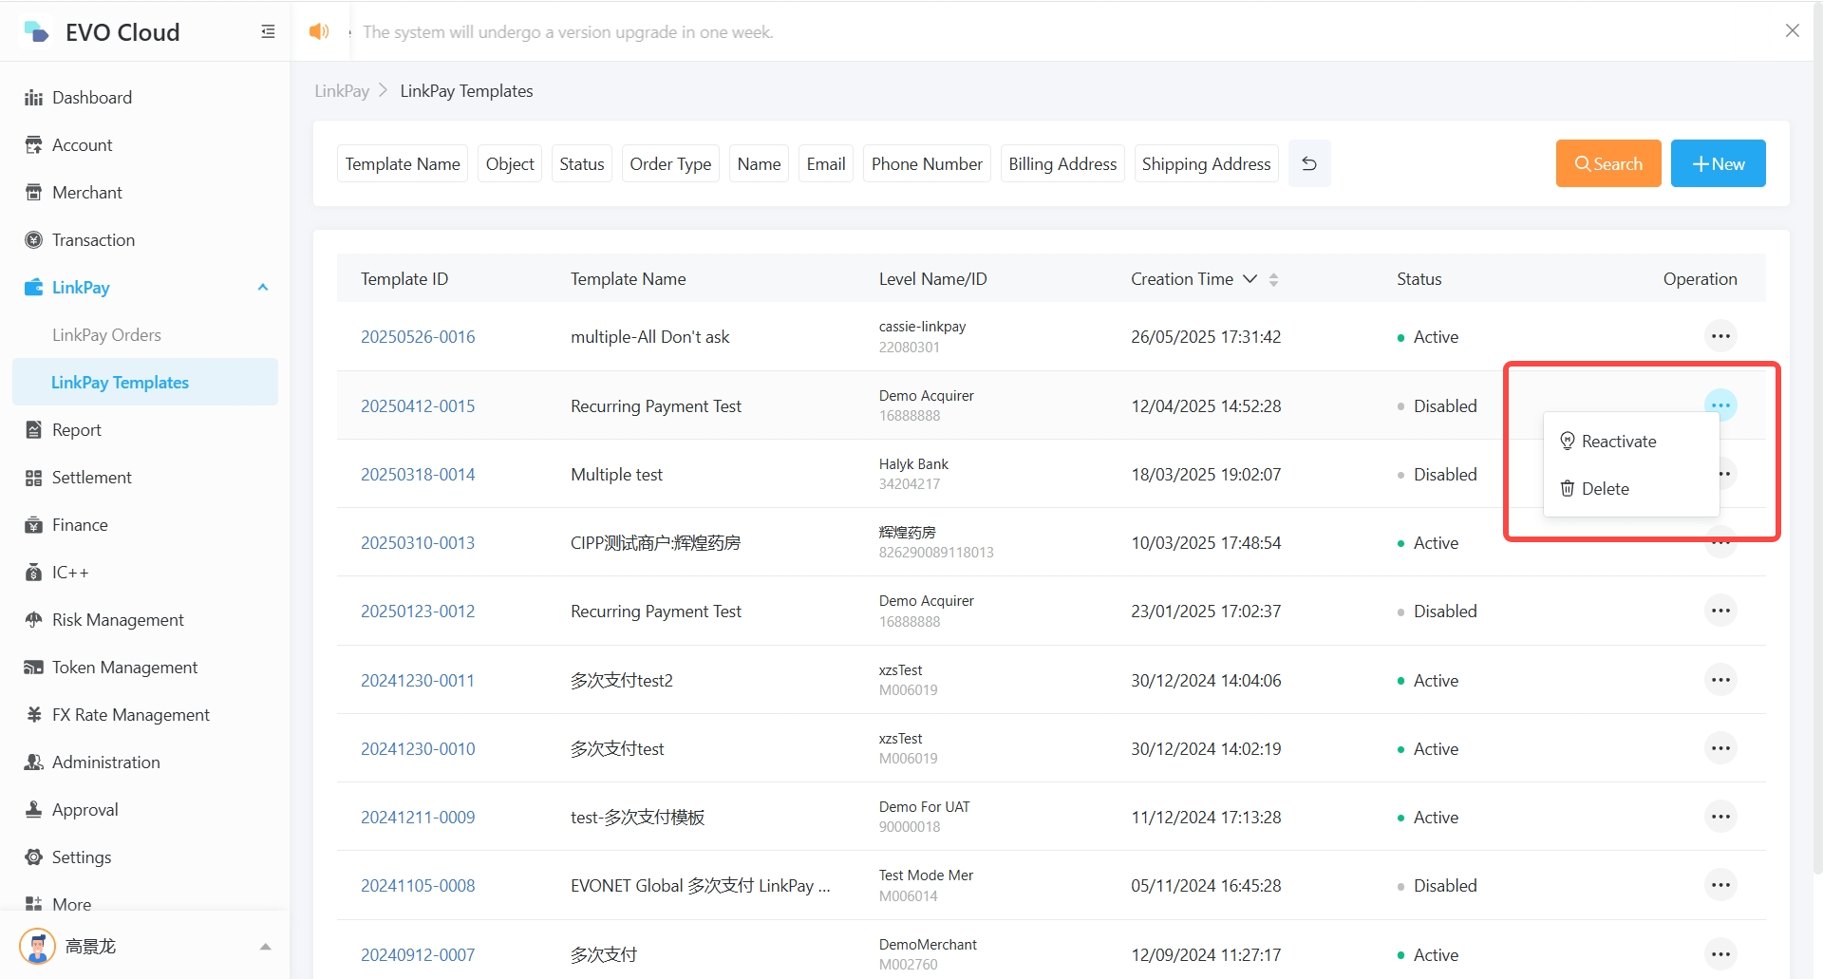Viewport: 1823px width, 979px height.
Task: Open the three-dot menu for template 20241211-0009
Action: pyautogui.click(x=1720, y=817)
